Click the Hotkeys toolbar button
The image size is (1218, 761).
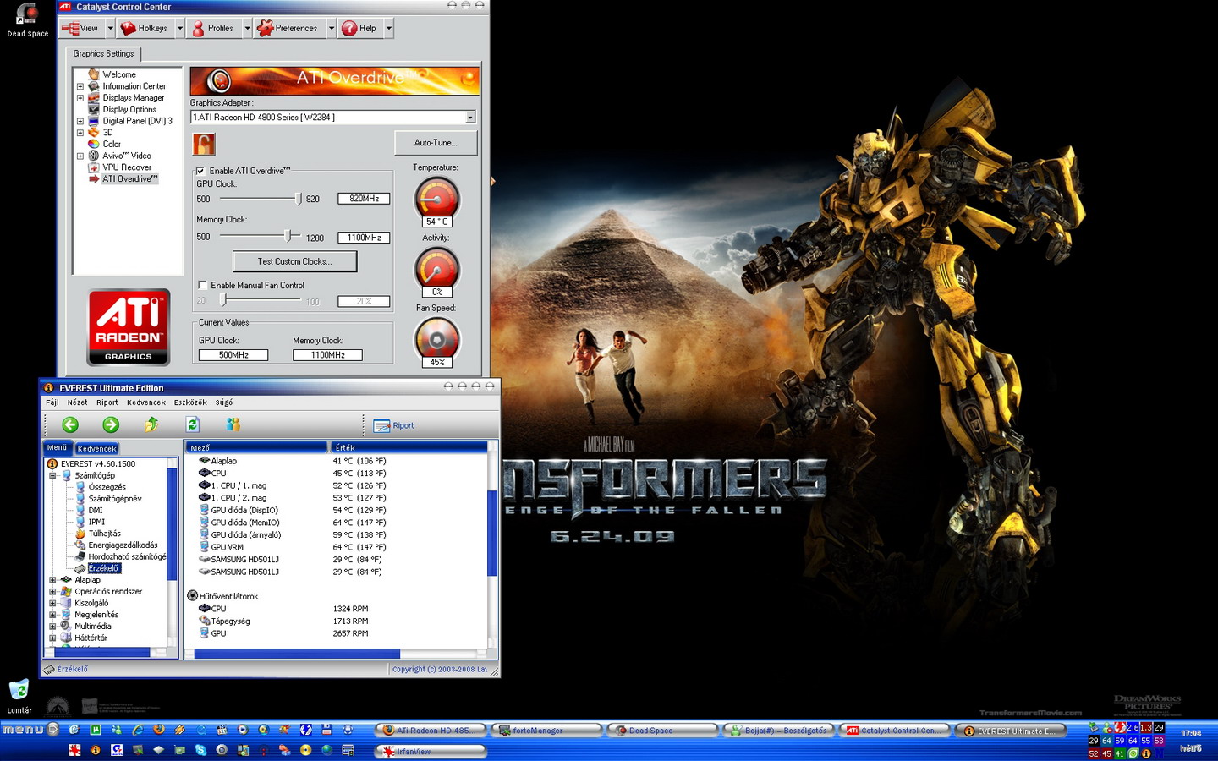pos(145,28)
